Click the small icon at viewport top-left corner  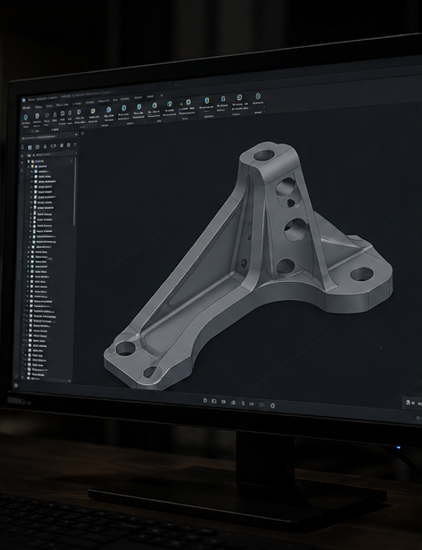pyautogui.click(x=83, y=133)
